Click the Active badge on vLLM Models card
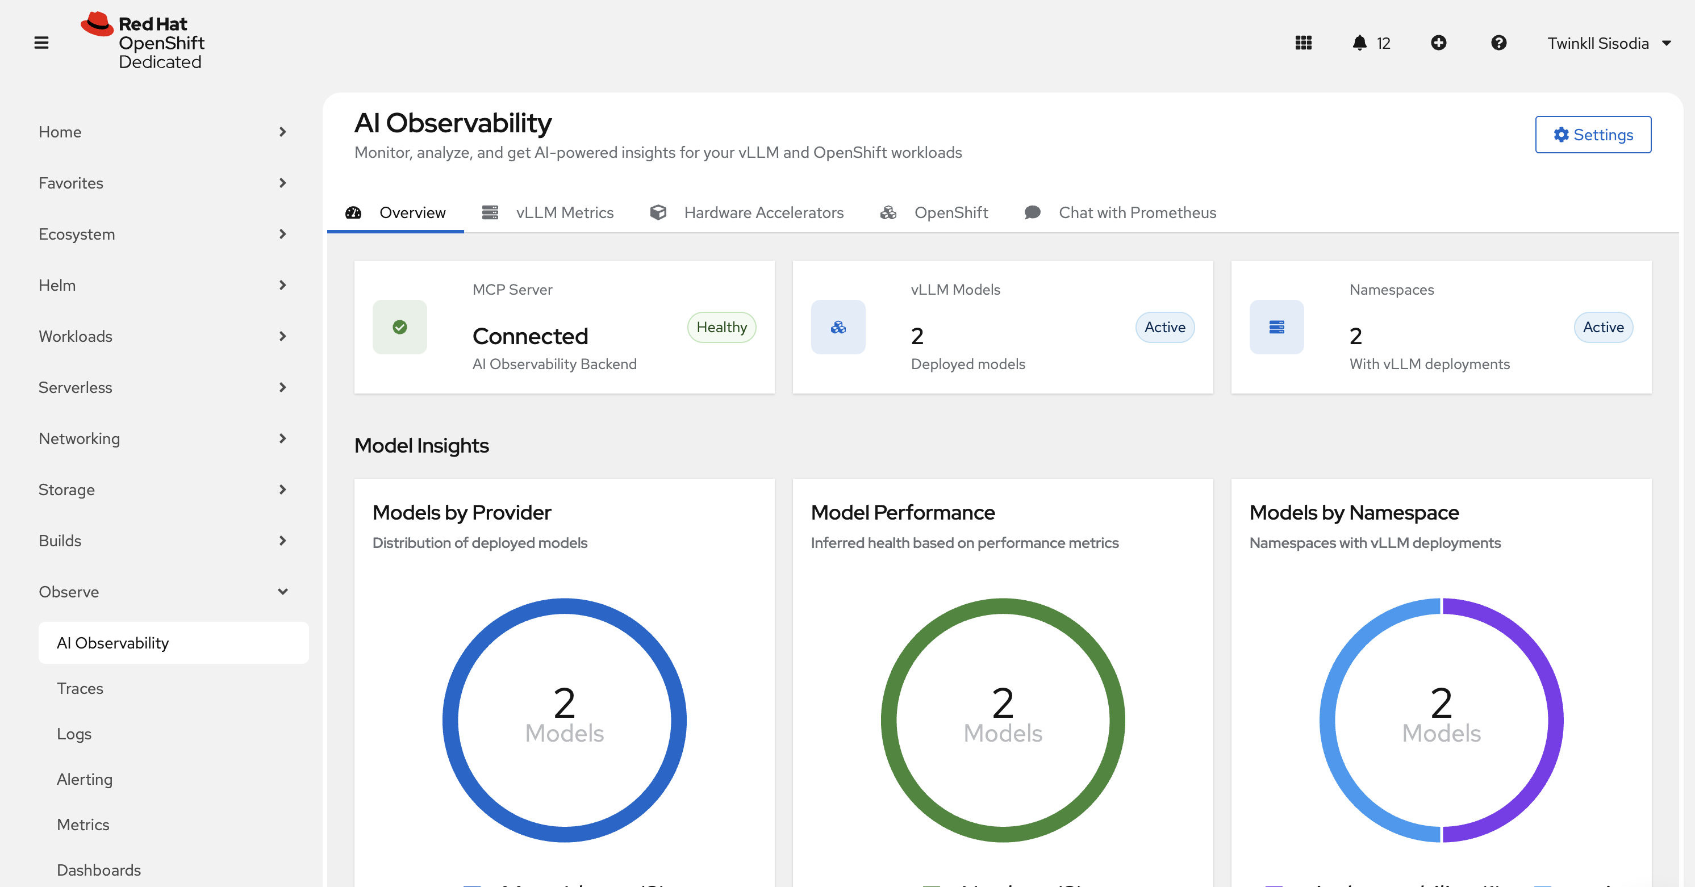1695x887 pixels. [1164, 327]
